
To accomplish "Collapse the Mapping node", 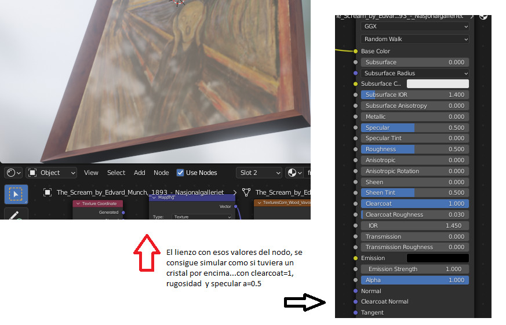I will (x=154, y=198).
